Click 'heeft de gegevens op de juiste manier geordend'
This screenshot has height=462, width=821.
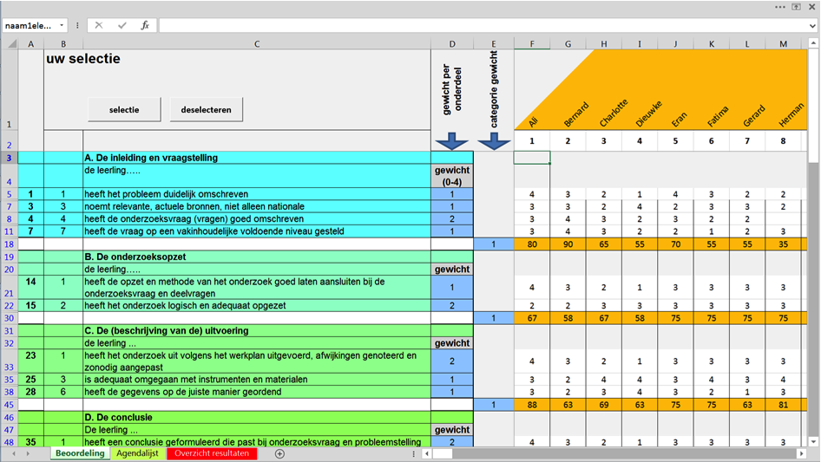tap(257, 392)
